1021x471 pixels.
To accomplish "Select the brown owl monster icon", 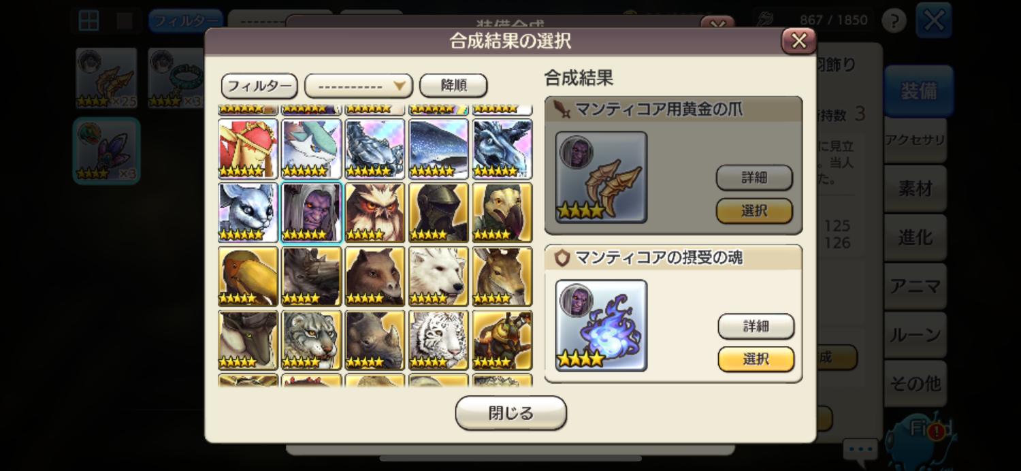I will click(x=375, y=212).
